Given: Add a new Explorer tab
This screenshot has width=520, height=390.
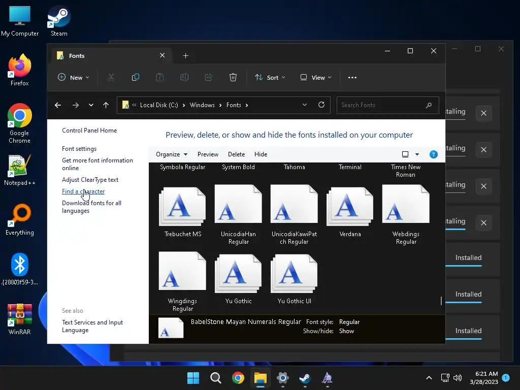Looking at the screenshot, I should click(x=186, y=56).
